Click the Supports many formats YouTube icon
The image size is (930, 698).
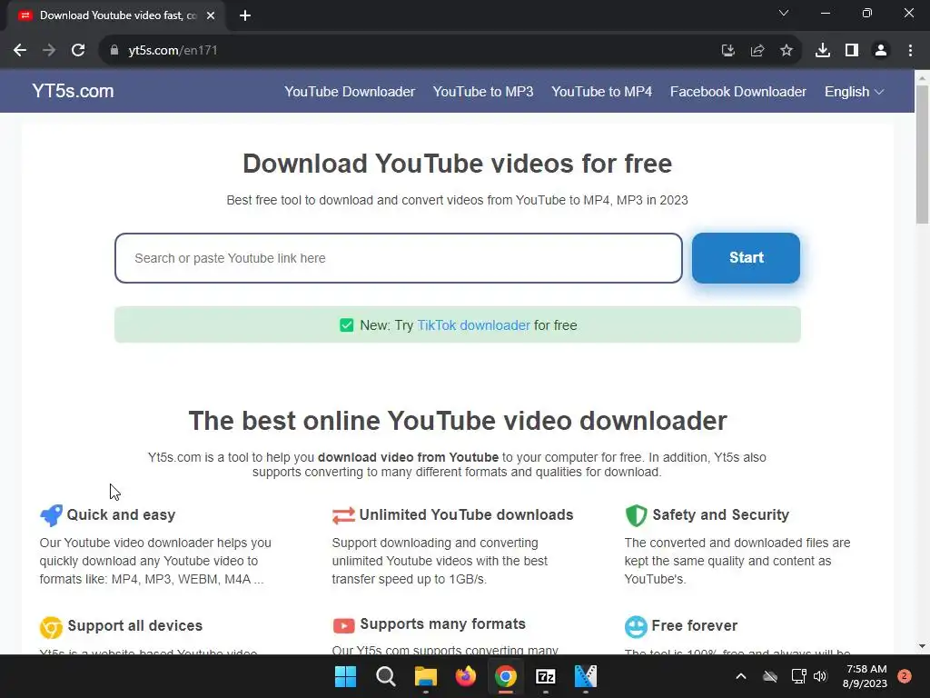click(x=343, y=625)
